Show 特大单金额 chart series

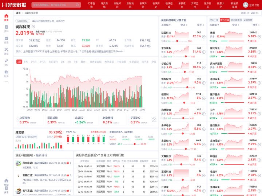(x=96, y=62)
